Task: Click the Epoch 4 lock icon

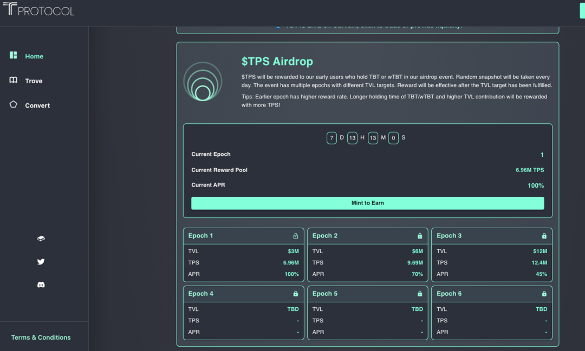Action: coord(296,294)
